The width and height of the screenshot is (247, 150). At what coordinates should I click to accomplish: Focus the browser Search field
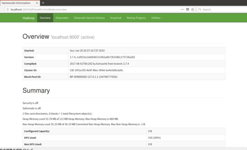222,9
